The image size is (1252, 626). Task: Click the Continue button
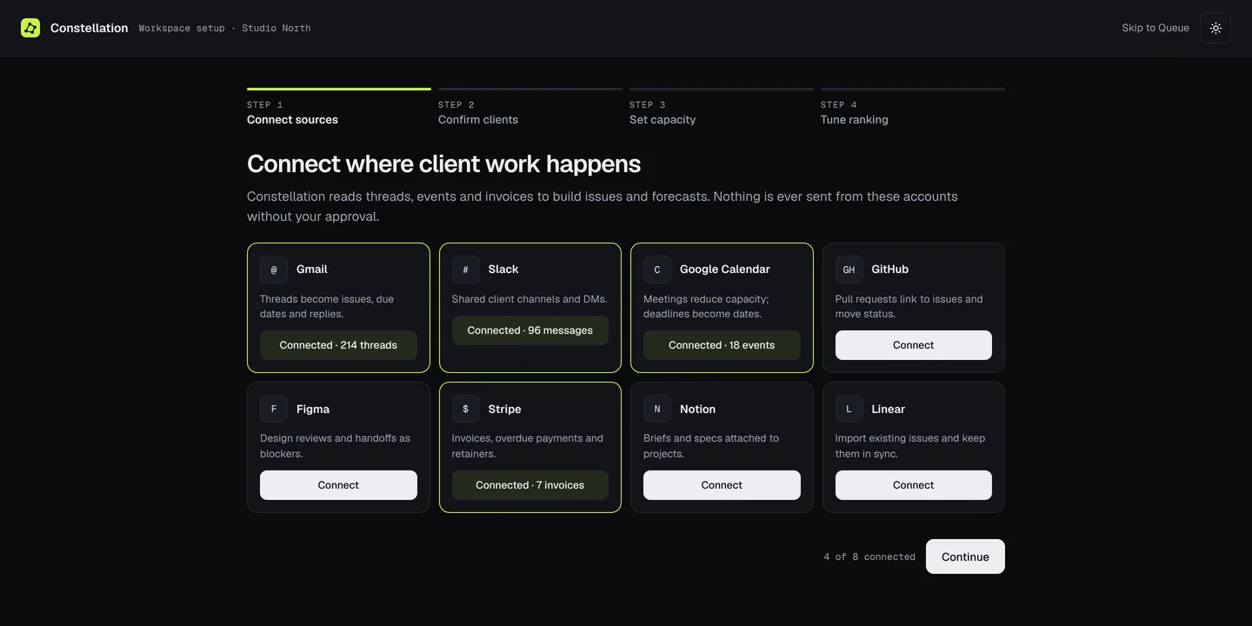coord(965,556)
